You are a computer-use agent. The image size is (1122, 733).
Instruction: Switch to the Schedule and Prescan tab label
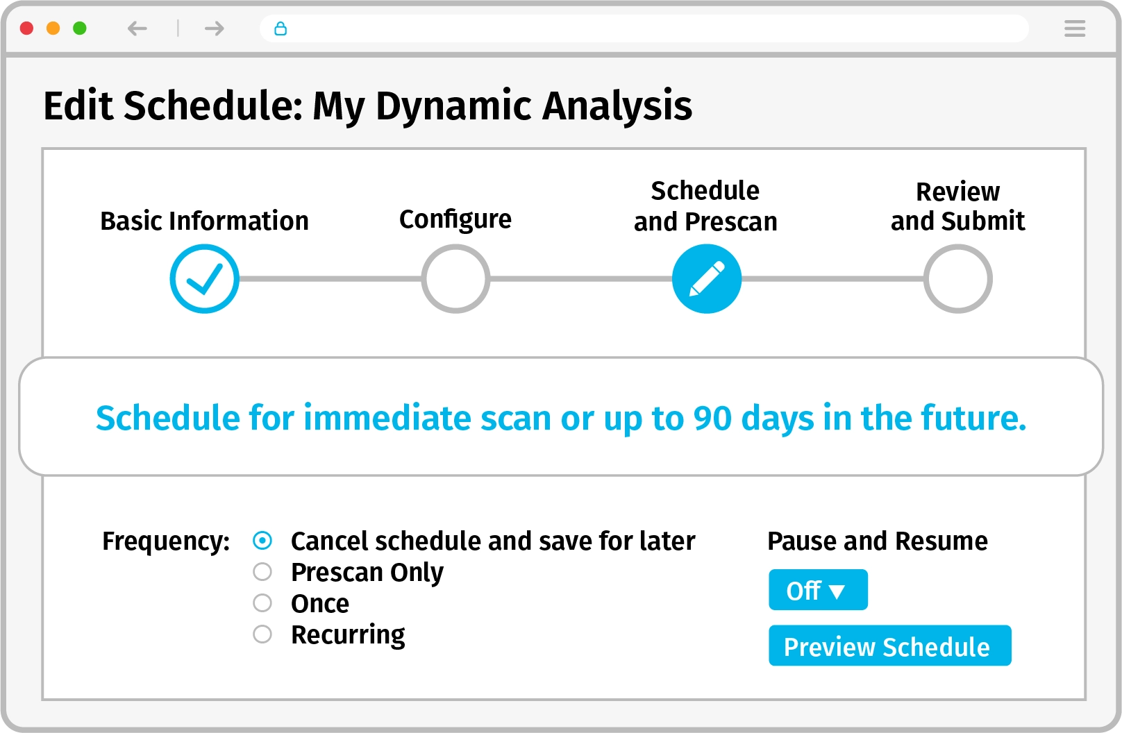pos(705,205)
